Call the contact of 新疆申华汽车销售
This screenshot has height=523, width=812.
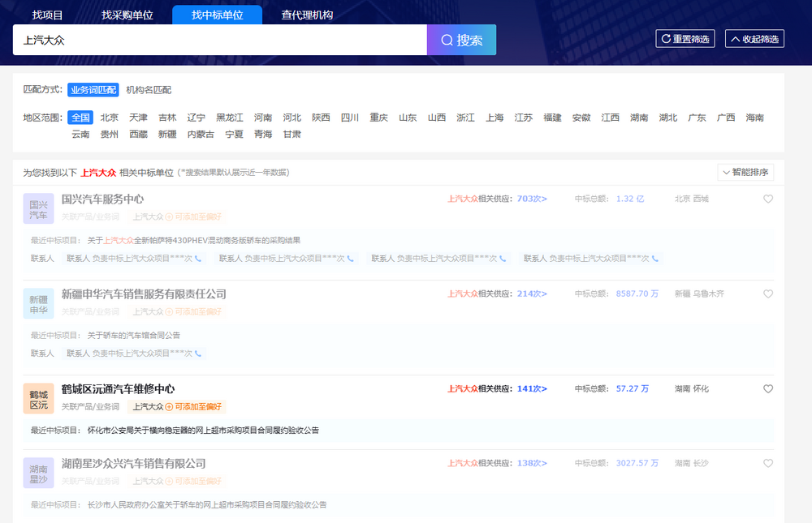pos(198,354)
